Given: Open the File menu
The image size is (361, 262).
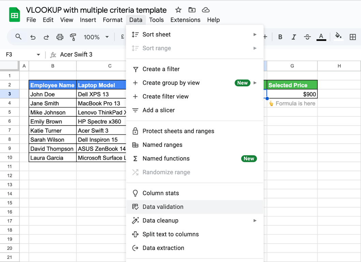Looking at the screenshot, I should [31, 20].
